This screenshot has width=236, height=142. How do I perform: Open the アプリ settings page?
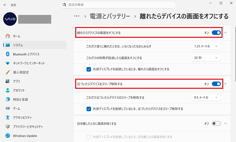click(x=35, y=81)
